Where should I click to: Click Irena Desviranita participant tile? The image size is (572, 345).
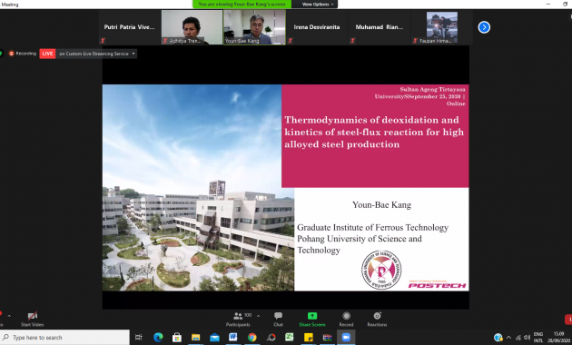click(317, 27)
